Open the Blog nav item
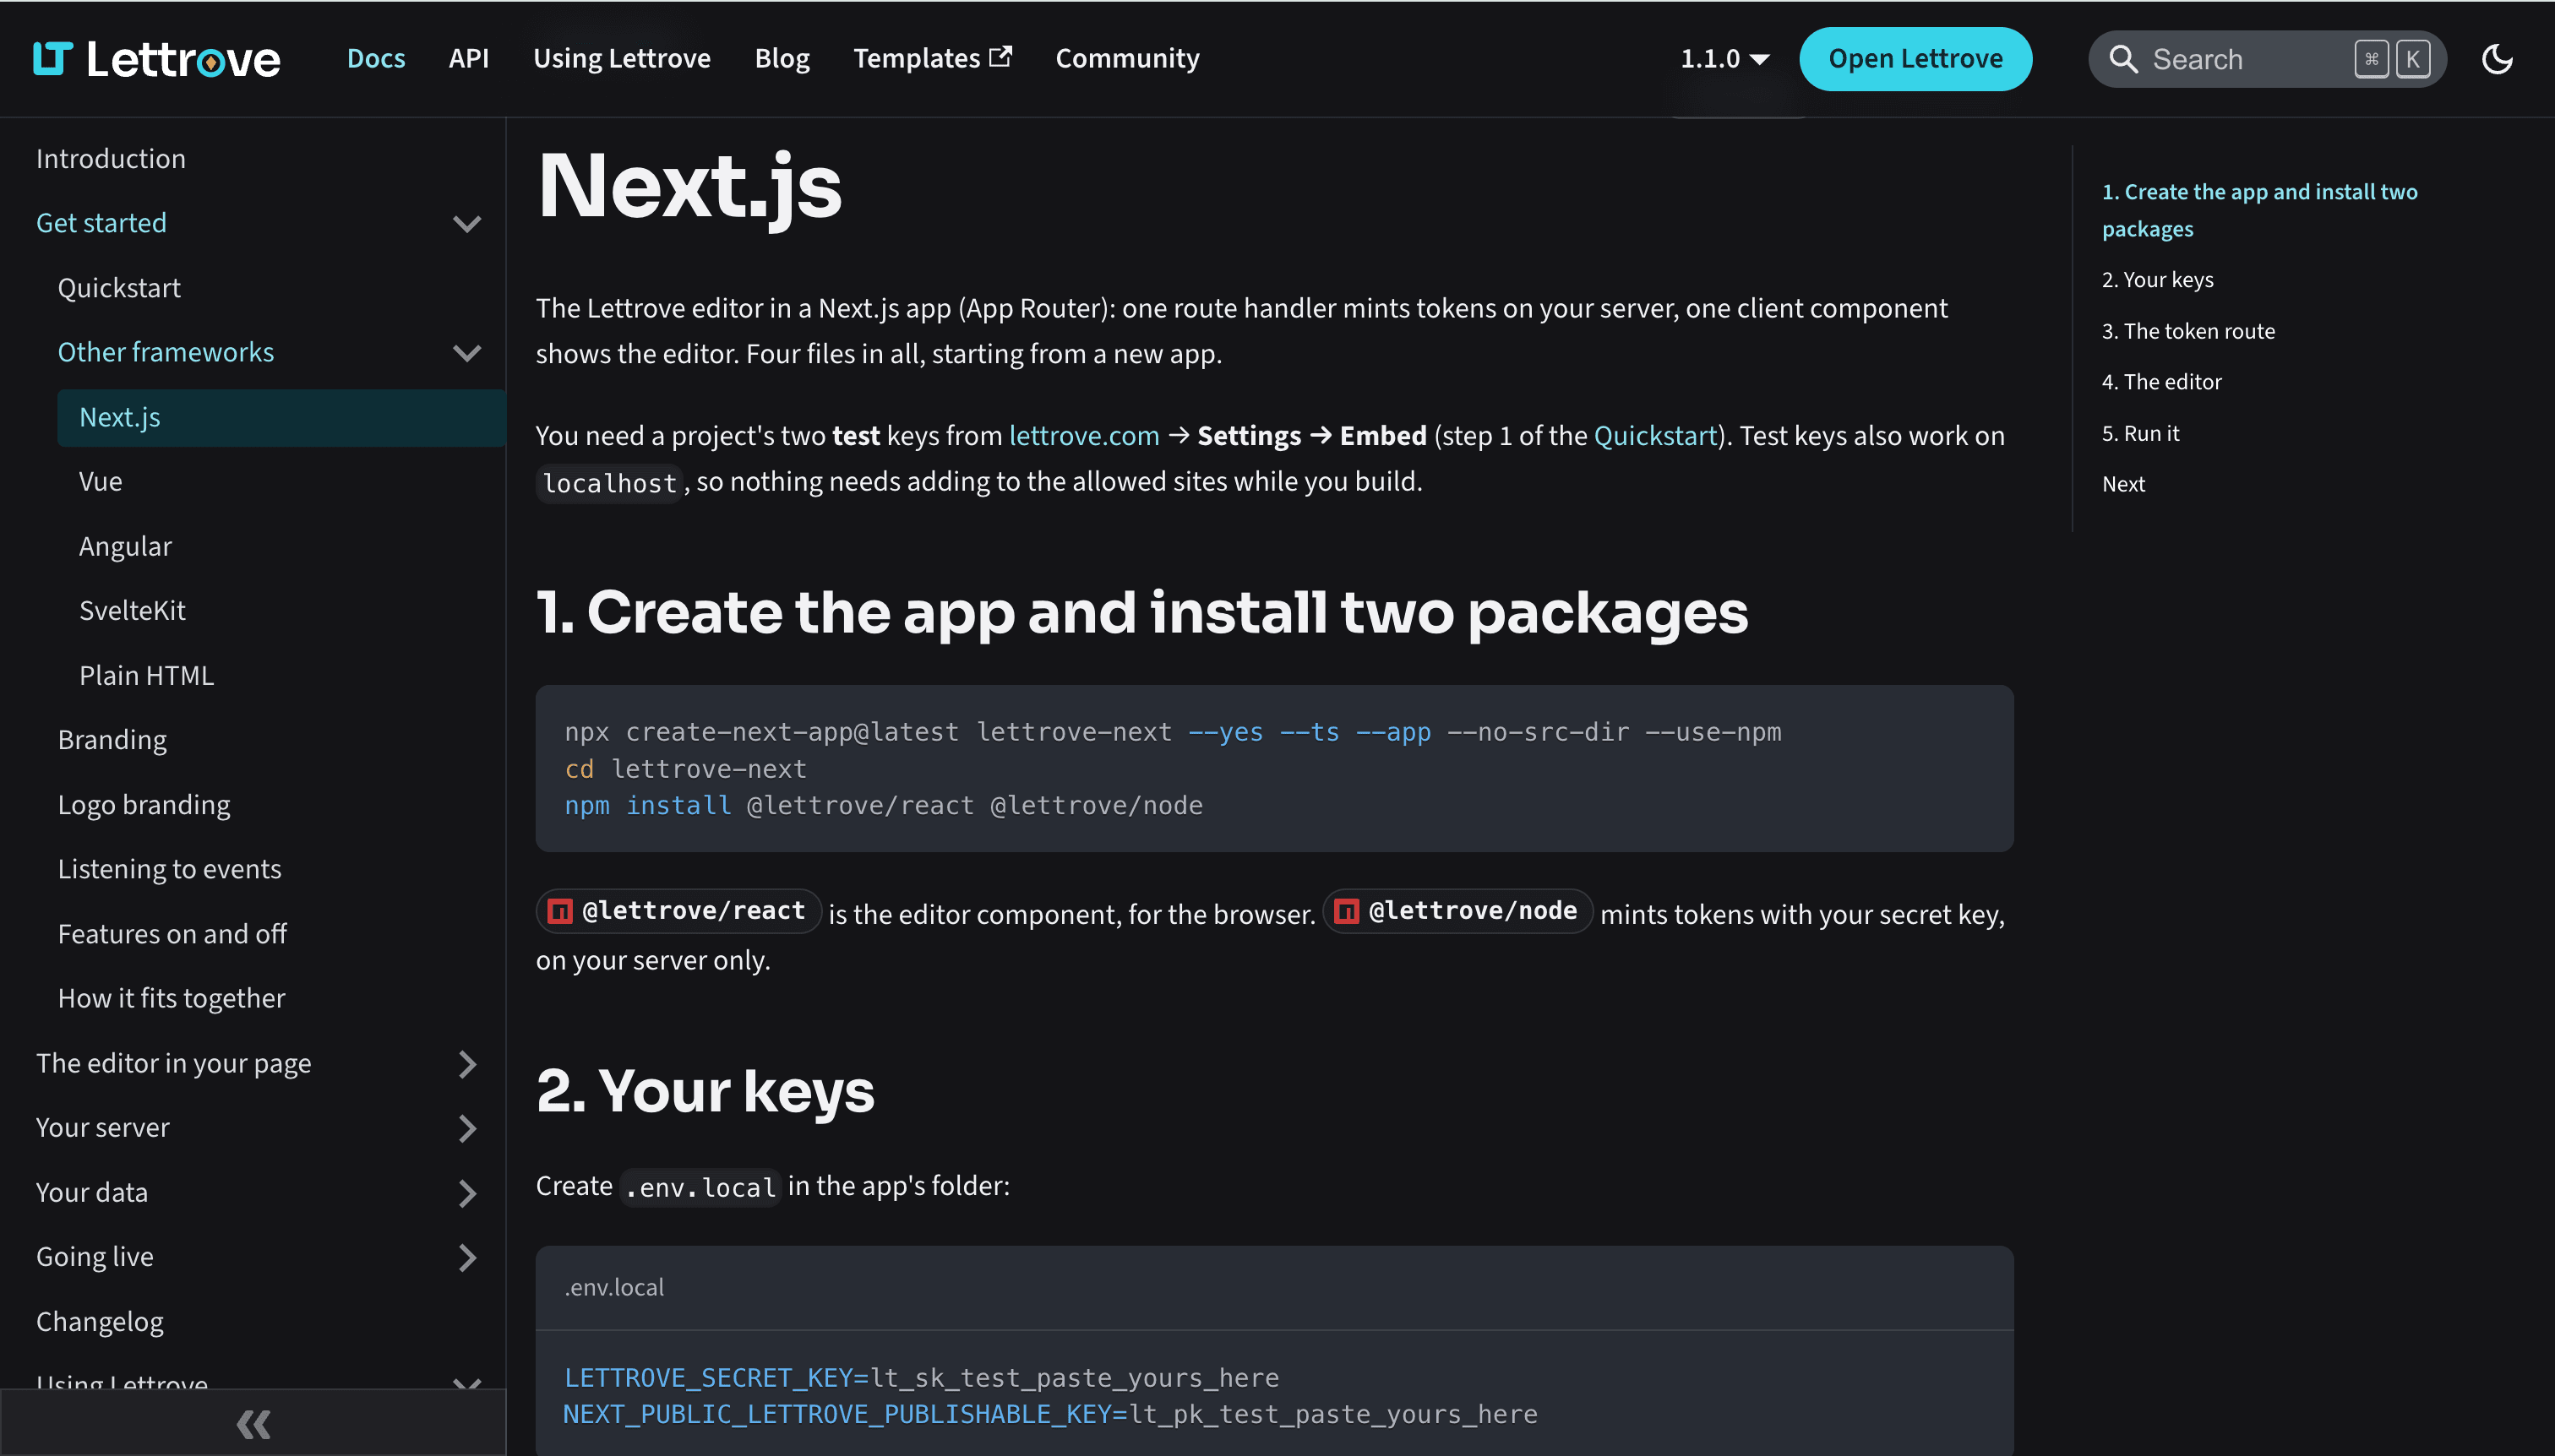2555x1456 pixels. [782, 58]
